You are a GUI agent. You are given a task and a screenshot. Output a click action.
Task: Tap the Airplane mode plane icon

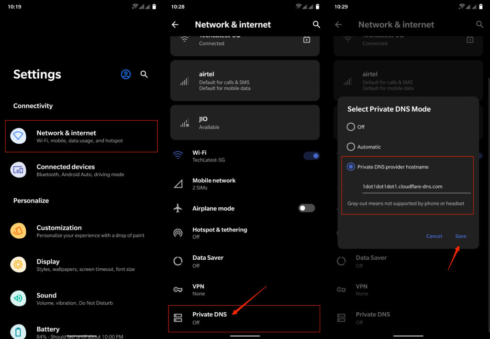178,208
